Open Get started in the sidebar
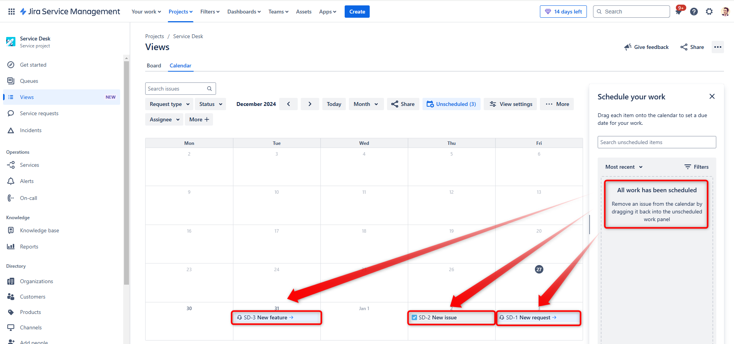The image size is (734, 344). [x=62, y=65]
